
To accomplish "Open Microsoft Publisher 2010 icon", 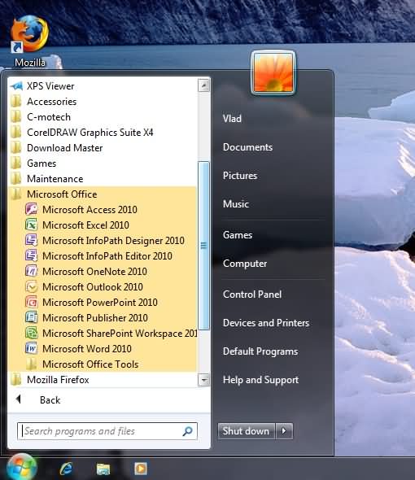I will coord(31,317).
